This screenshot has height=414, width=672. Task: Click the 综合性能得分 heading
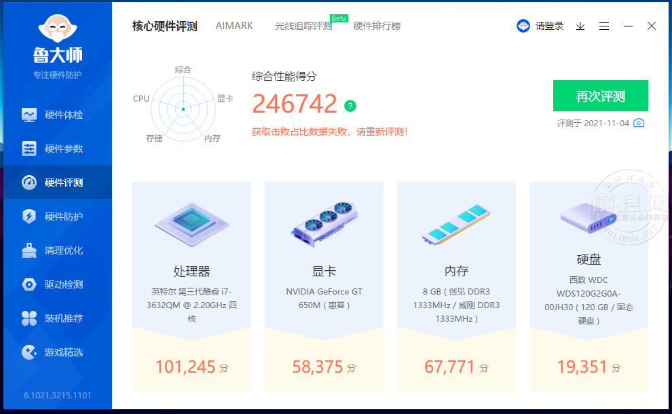(x=284, y=76)
